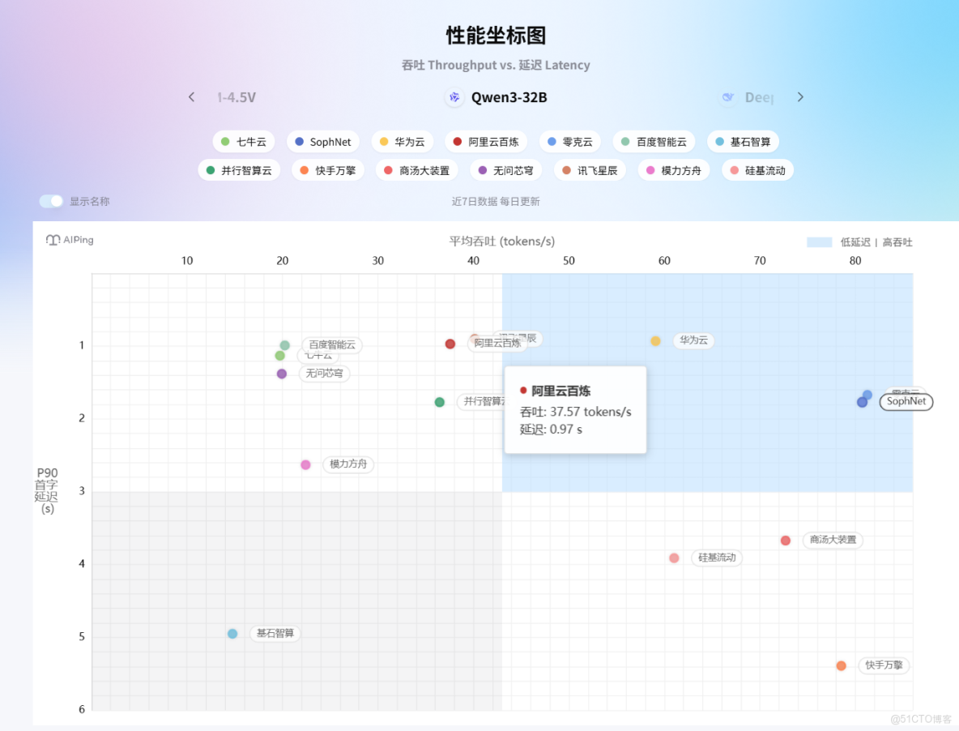This screenshot has width=959, height=731.
Task: Select the yellow 华为云 data point
Action: pyautogui.click(x=655, y=341)
